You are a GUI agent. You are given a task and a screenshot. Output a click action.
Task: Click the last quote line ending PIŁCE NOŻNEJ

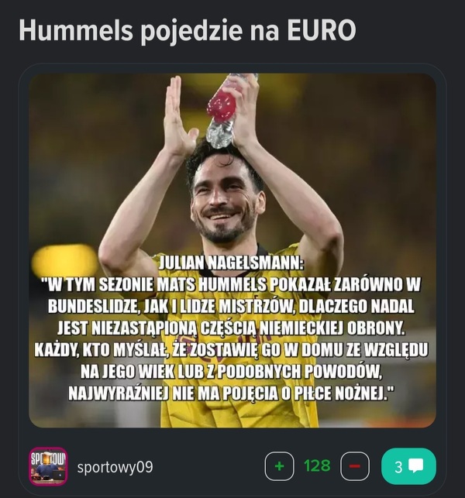(231, 393)
